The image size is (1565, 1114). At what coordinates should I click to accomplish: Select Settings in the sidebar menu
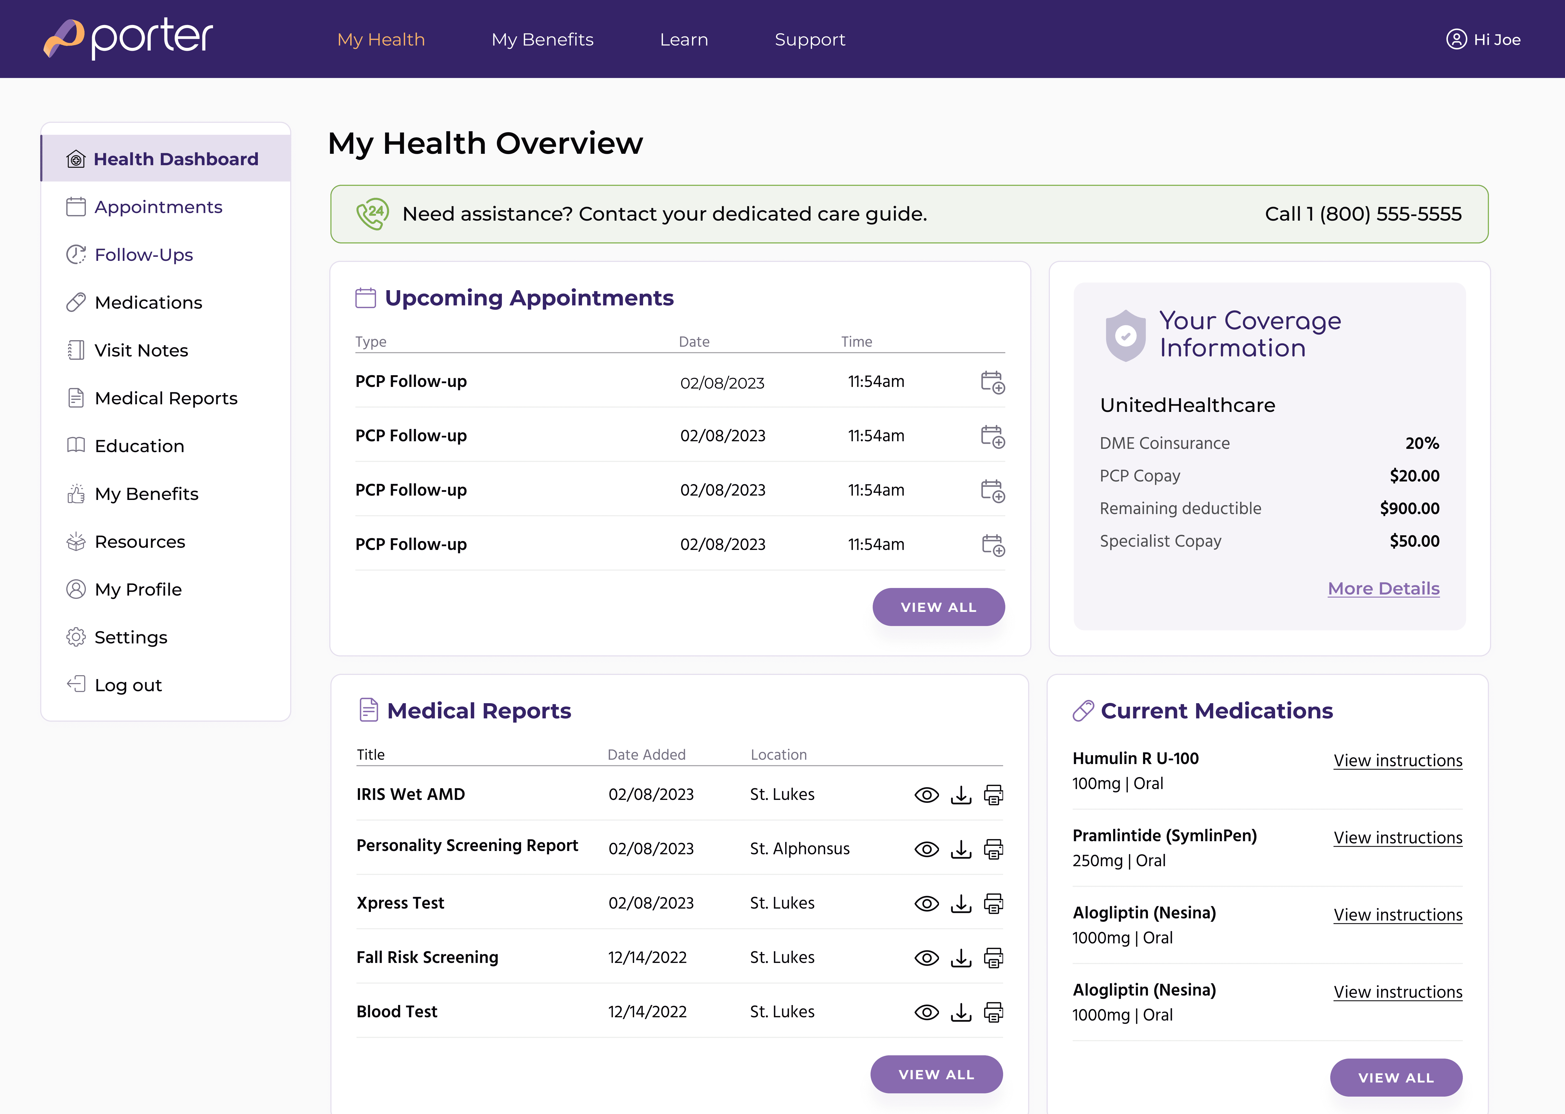pos(130,637)
